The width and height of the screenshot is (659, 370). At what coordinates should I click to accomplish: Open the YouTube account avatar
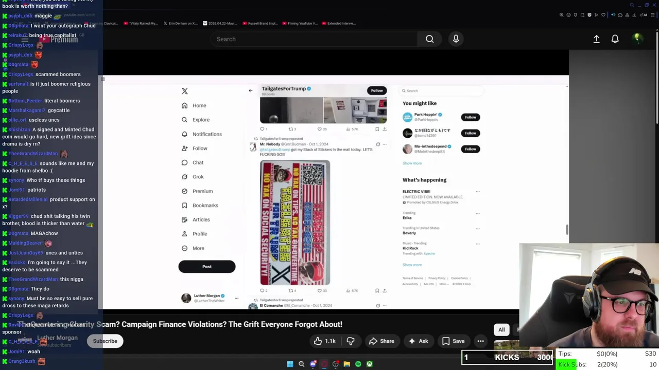[x=637, y=39]
